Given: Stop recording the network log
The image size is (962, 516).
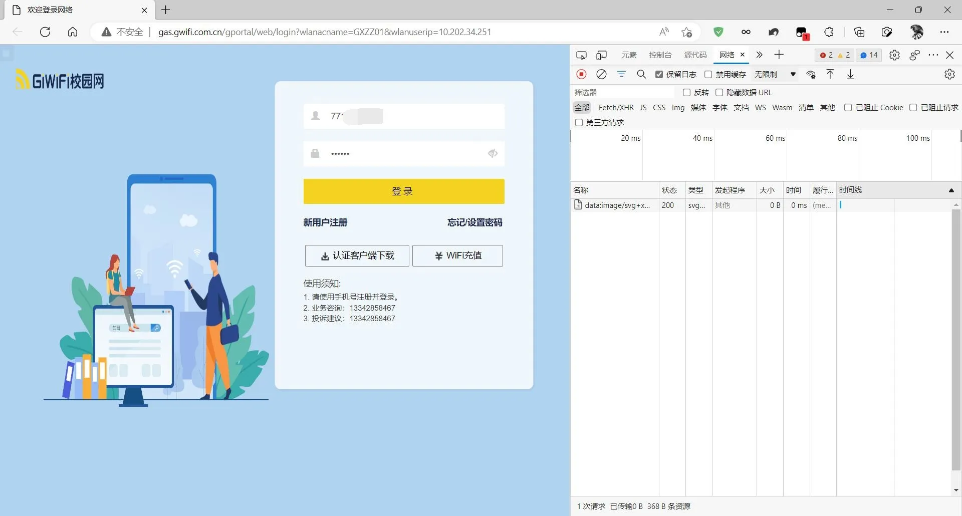Looking at the screenshot, I should (x=581, y=74).
